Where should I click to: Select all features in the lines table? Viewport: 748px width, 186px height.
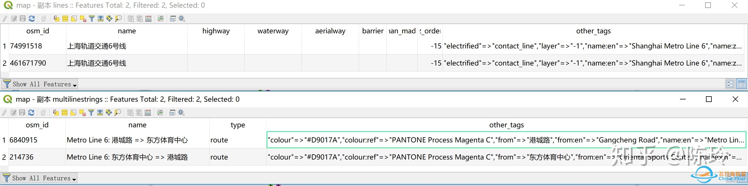[65, 19]
